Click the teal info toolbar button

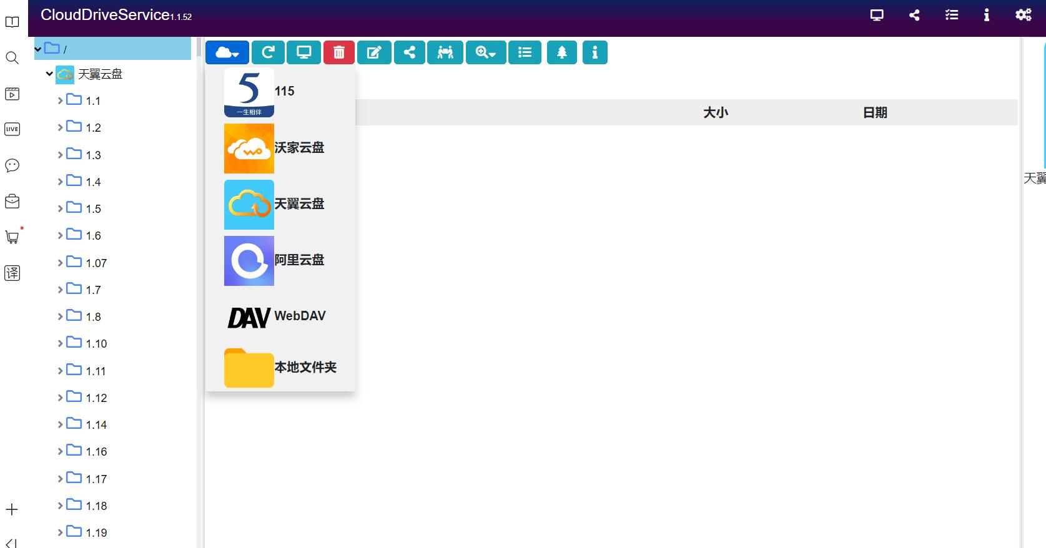595,52
